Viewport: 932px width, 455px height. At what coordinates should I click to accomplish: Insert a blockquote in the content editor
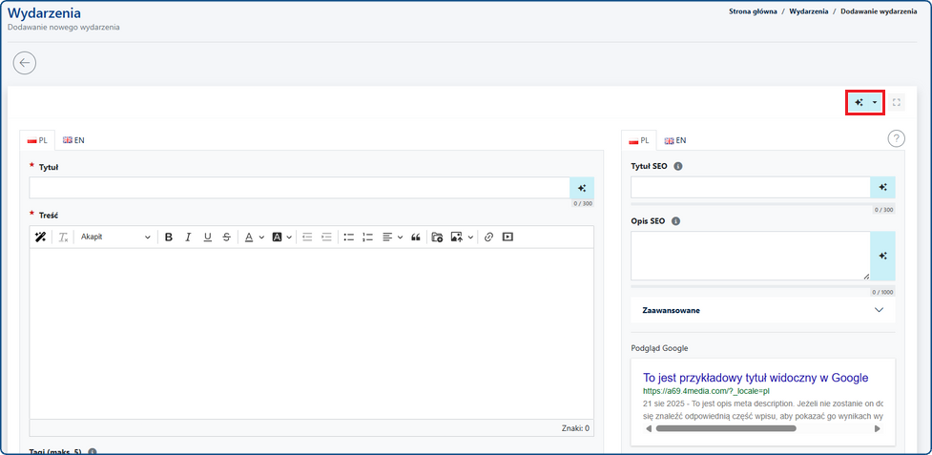[x=416, y=237]
